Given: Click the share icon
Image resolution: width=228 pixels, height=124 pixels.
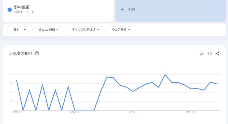Looking at the screenshot, I should point(217,54).
